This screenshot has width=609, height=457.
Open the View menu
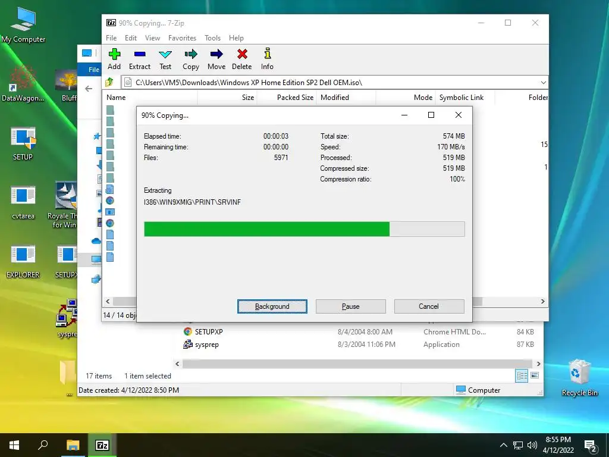point(152,37)
